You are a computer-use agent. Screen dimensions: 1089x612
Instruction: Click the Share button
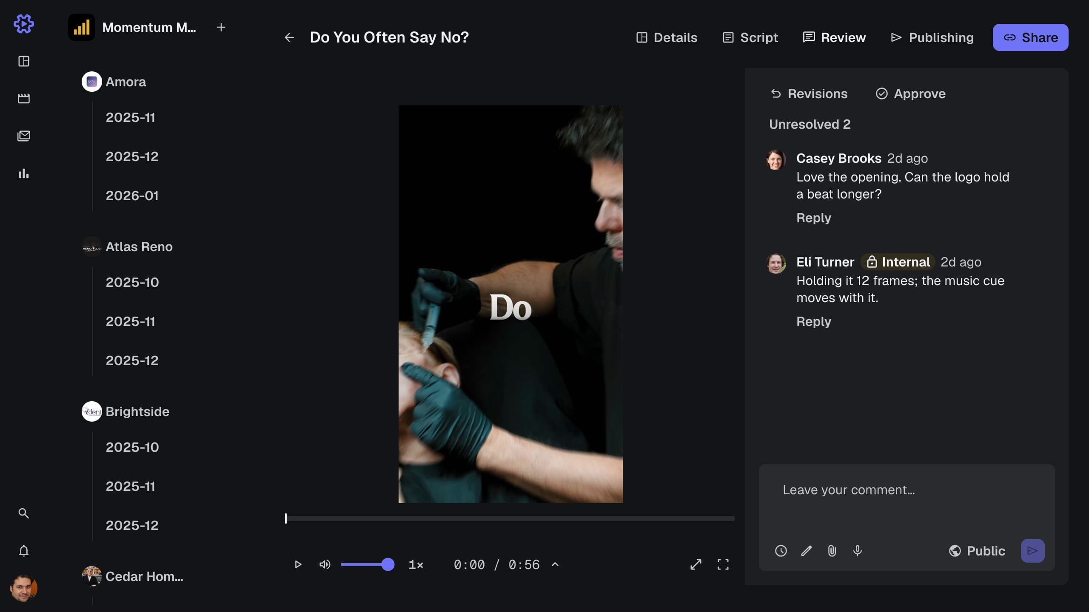[1031, 37]
